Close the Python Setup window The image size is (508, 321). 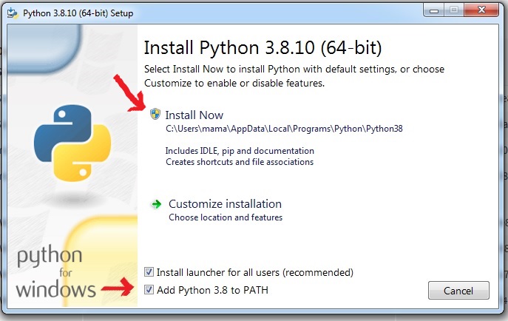tap(481, 10)
